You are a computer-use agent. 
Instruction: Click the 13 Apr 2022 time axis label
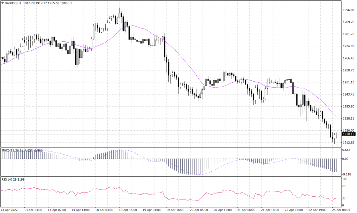click(x=8, y=210)
